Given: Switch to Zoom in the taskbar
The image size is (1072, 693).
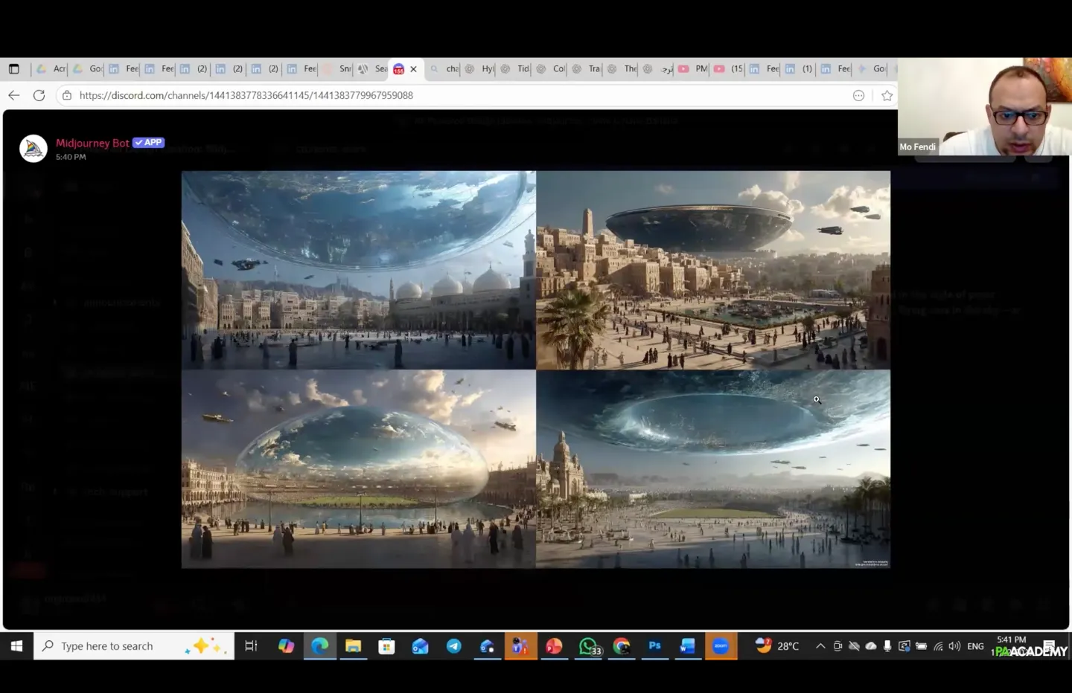Looking at the screenshot, I should [x=721, y=646].
